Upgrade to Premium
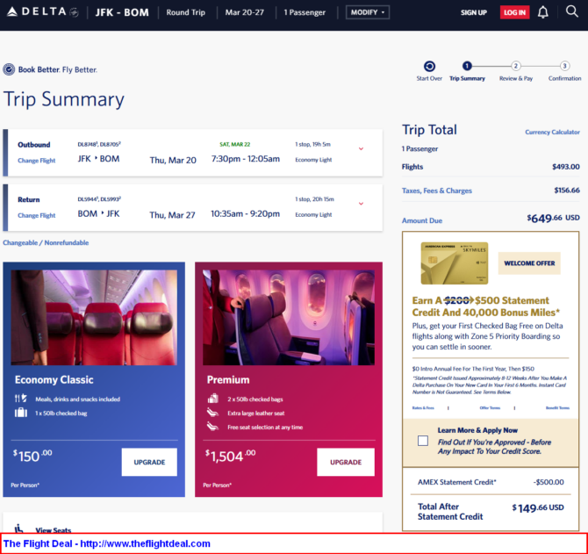 [x=346, y=462]
